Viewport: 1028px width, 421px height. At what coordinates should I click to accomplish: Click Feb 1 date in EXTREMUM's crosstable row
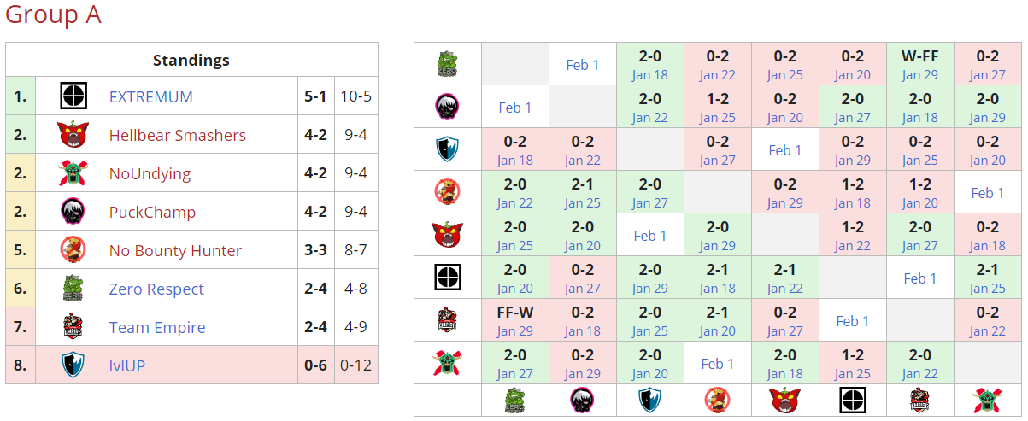click(x=920, y=278)
